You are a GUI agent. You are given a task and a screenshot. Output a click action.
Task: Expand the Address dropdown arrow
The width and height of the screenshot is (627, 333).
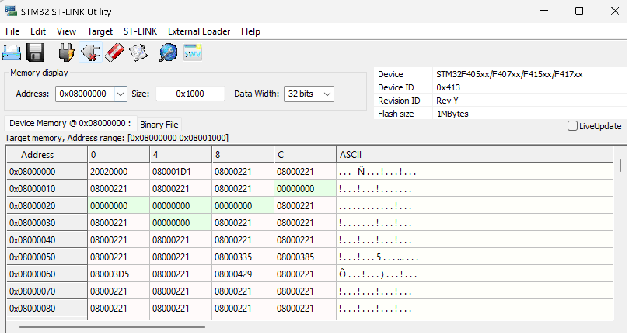(x=121, y=94)
